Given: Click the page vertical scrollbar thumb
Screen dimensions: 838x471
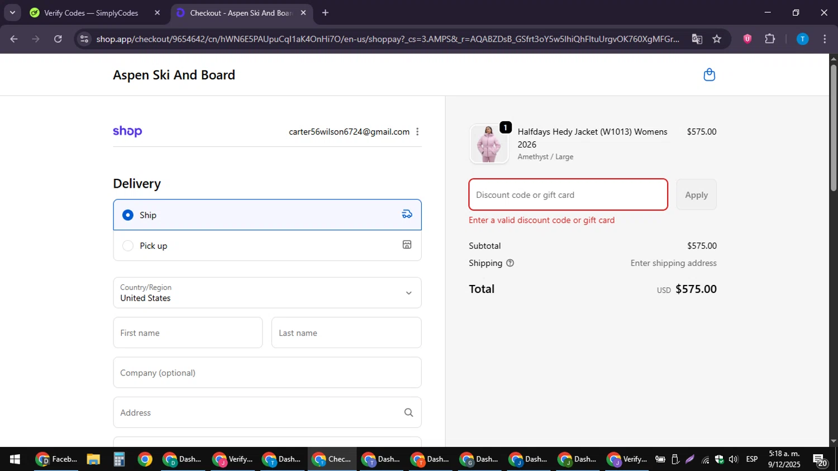Looking at the screenshot, I should [834, 127].
